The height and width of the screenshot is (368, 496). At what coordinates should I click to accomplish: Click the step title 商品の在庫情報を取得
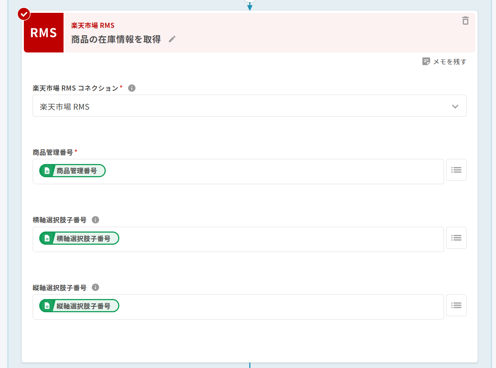pyautogui.click(x=116, y=39)
